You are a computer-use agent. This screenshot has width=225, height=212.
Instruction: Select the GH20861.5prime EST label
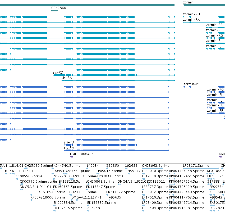tap(83, 176)
